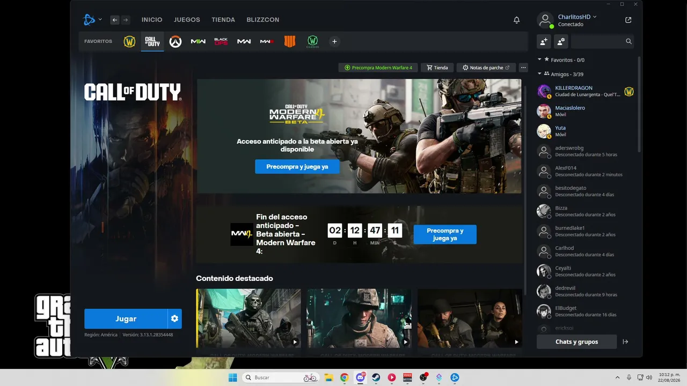Click Precompra y juega ya in beta banner
Screen dimensions: 687x386
pyautogui.click(x=297, y=167)
